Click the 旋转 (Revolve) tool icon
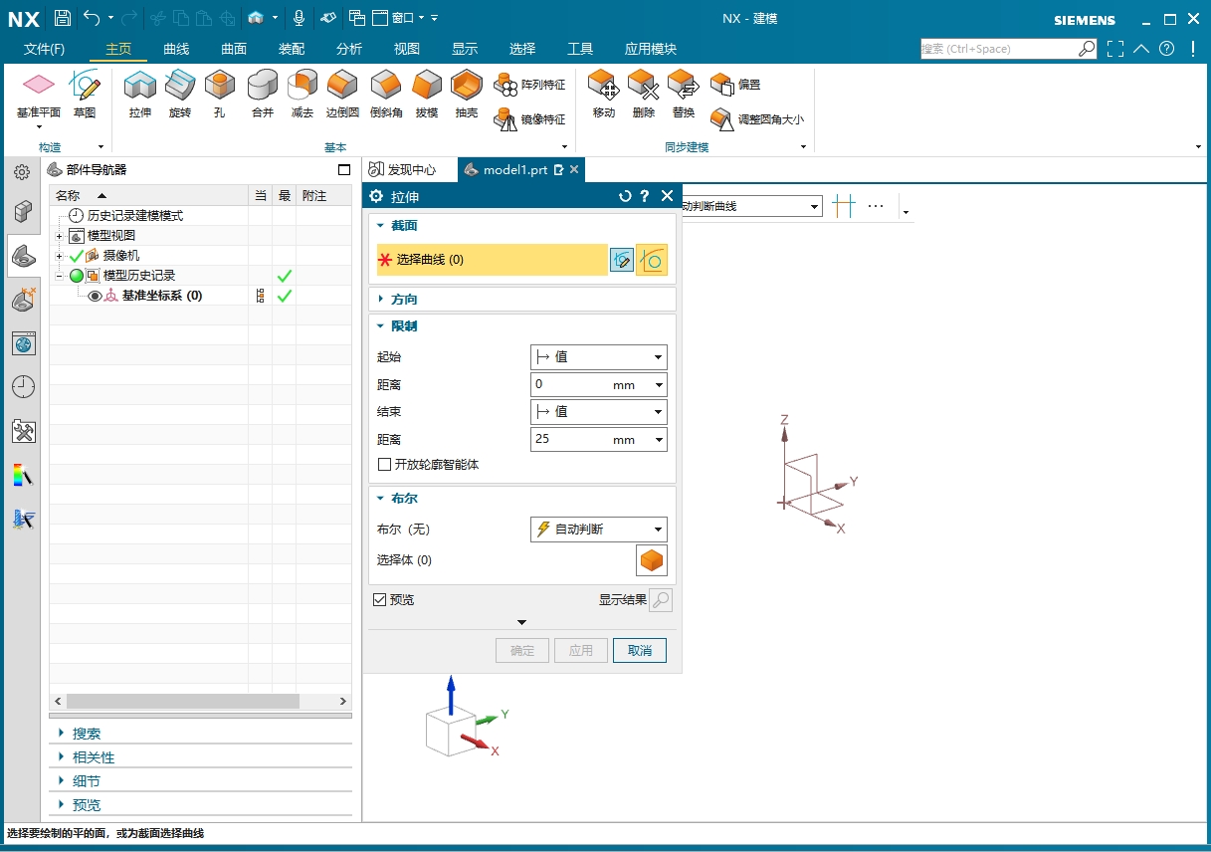Screen dimensions: 1211x852 [x=180, y=88]
